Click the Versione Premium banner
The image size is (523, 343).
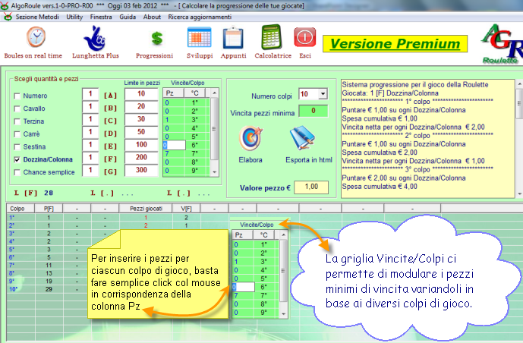click(x=395, y=44)
